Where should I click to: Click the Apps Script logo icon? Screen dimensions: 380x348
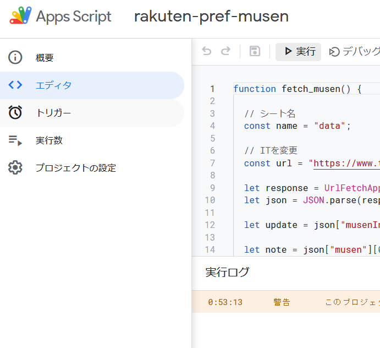[x=20, y=15]
